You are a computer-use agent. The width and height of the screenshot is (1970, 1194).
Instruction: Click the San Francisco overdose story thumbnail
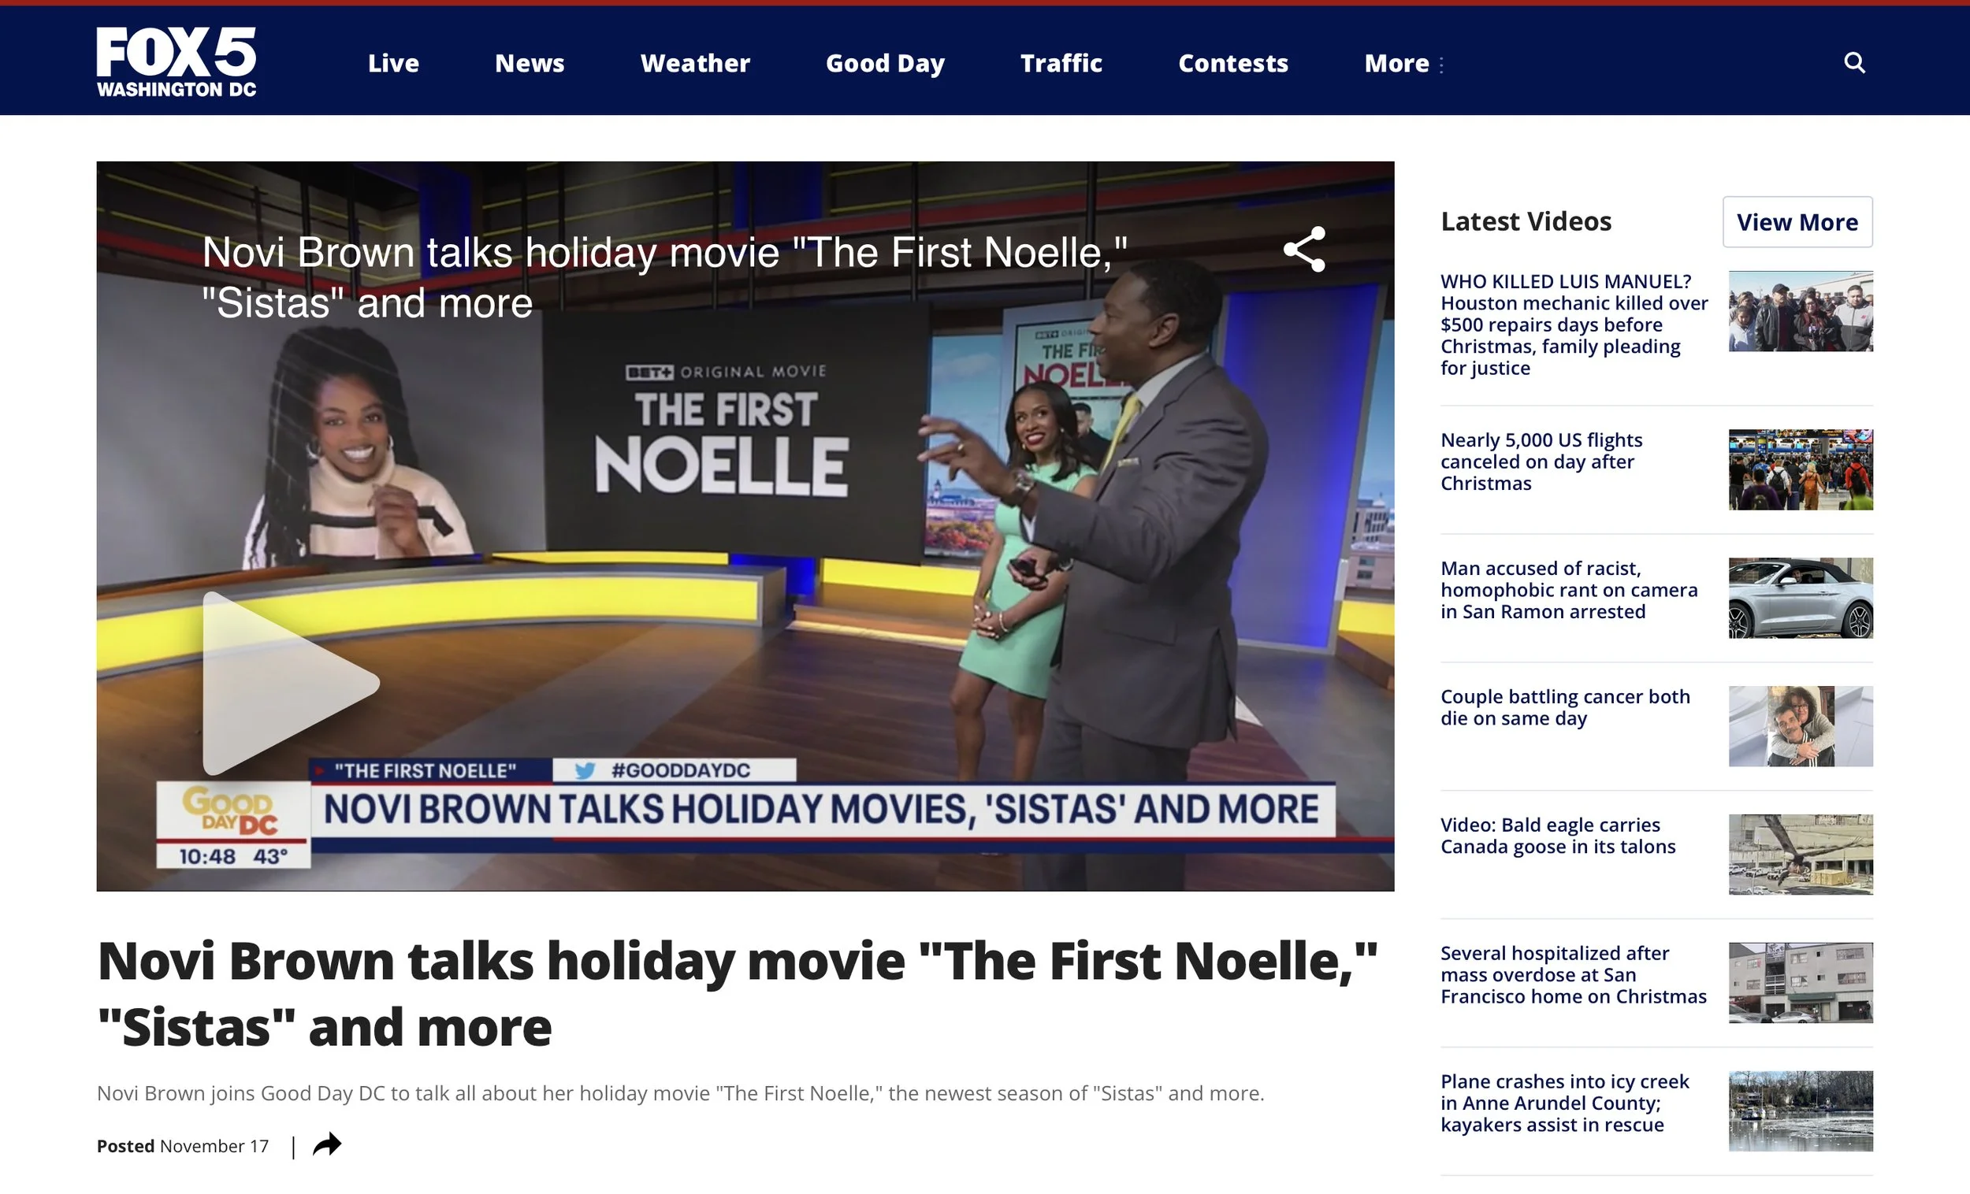[x=1801, y=983]
